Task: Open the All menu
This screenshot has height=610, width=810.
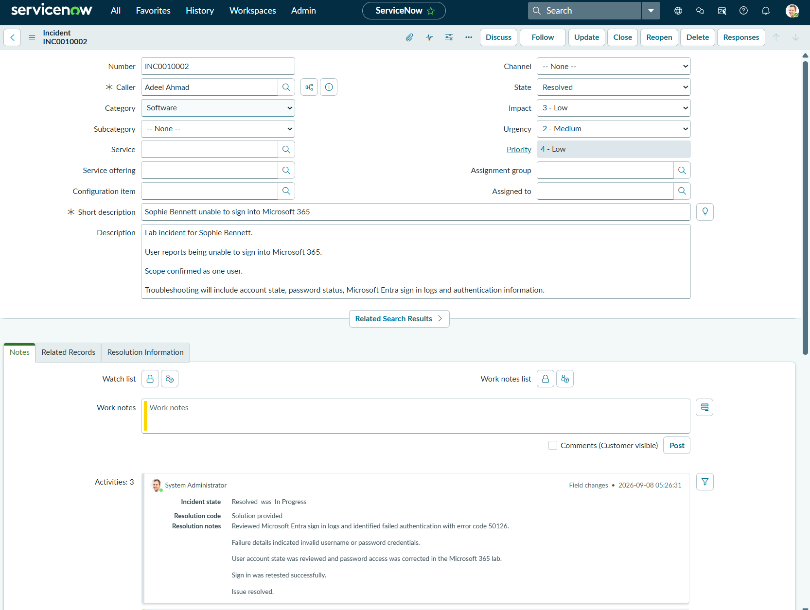Action: point(116,11)
